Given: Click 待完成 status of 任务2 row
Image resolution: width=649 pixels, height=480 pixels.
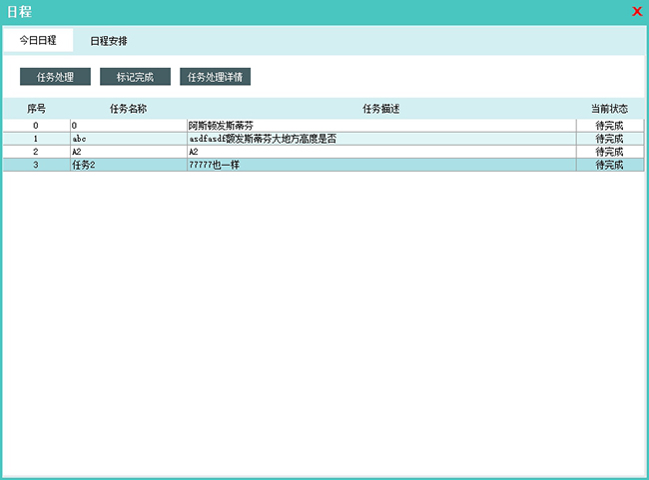Looking at the screenshot, I should click(x=609, y=165).
